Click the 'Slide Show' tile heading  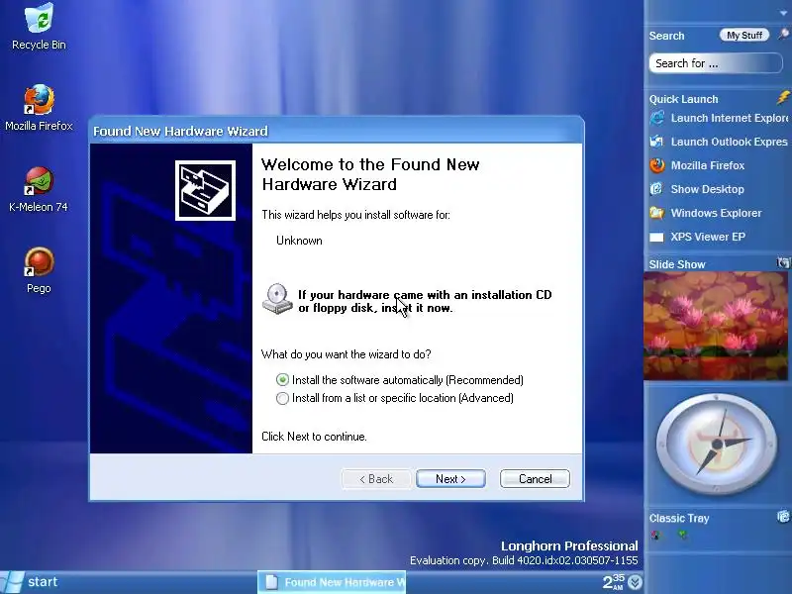point(677,264)
